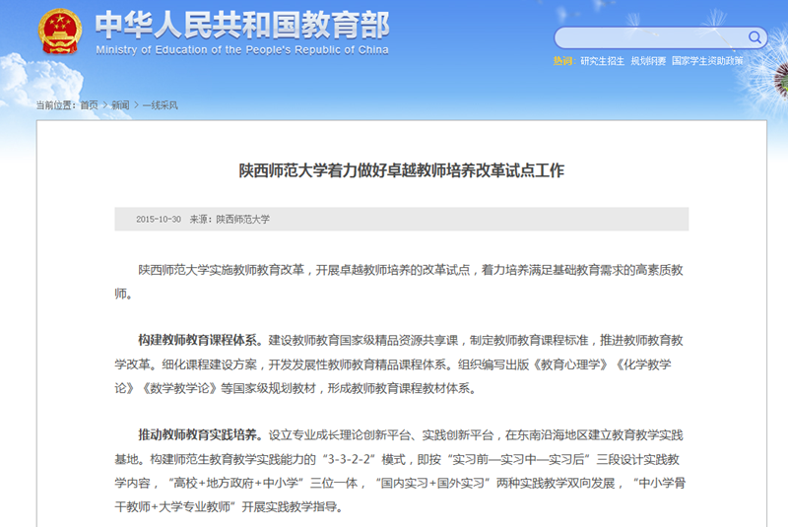The image size is (788, 527).
Task: Click the search magnifier icon
Action: [755, 37]
